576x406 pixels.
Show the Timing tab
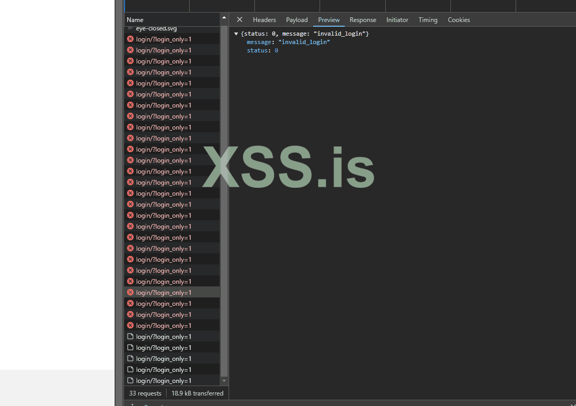428,20
